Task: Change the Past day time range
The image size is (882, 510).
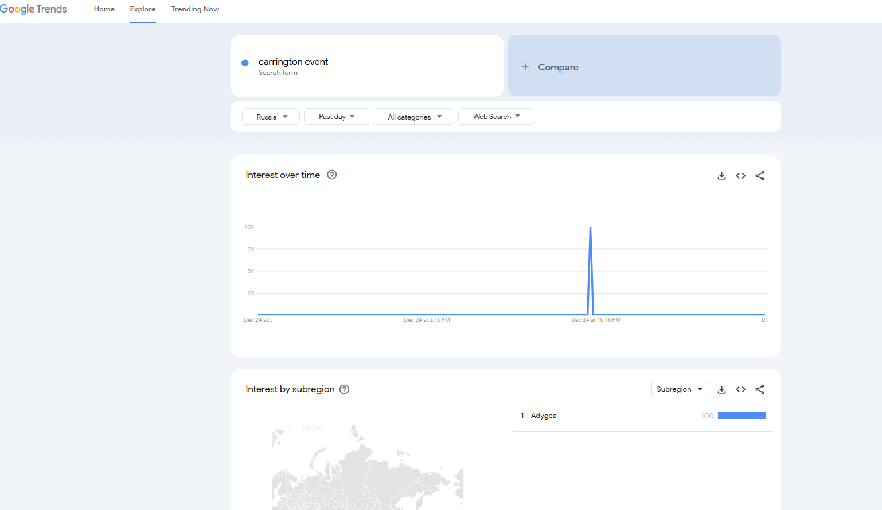Action: point(337,117)
